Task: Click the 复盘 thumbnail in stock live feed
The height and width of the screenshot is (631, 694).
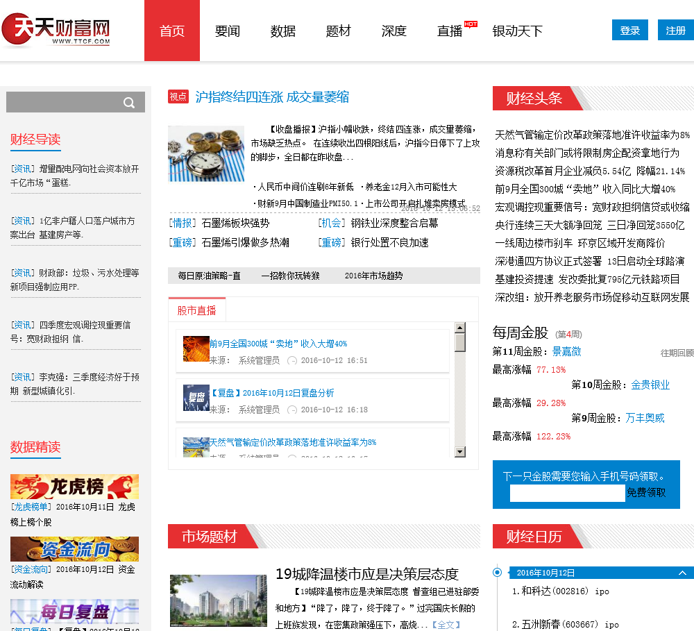Action: coord(196,398)
